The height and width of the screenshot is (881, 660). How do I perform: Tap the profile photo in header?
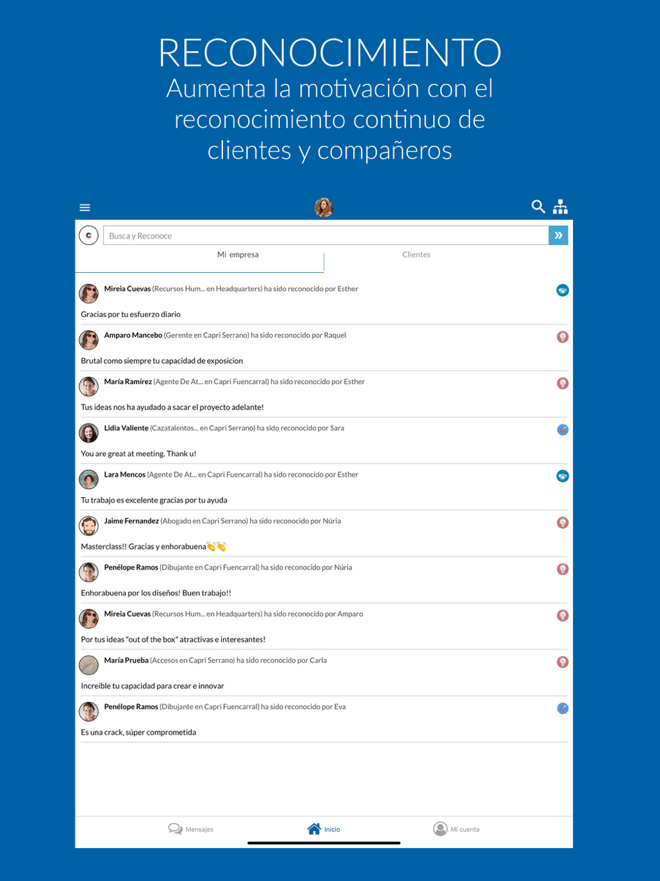coord(324,207)
